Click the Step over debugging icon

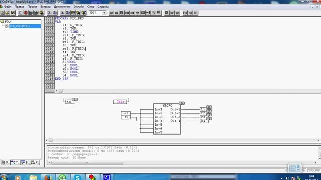pyautogui.click(x=31, y=13)
